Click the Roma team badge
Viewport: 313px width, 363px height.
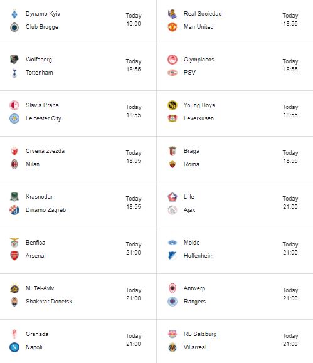coord(172,164)
